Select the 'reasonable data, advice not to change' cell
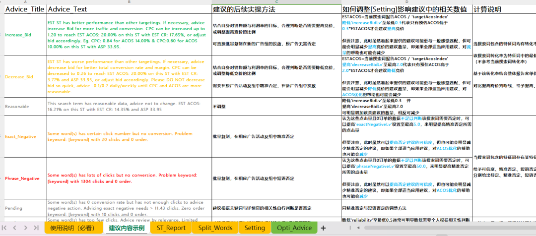The width and height of the screenshot is (536, 236). pos(129,107)
